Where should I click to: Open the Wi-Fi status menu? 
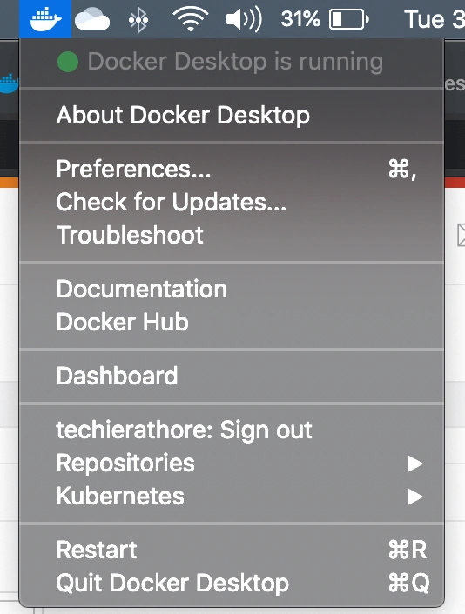190,19
